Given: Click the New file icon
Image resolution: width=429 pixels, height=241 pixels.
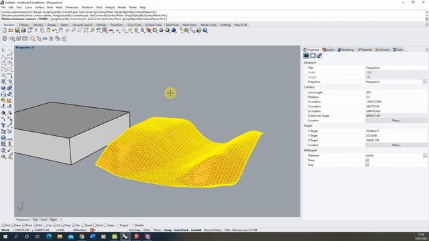Looking at the screenshot, I should point(5,30).
